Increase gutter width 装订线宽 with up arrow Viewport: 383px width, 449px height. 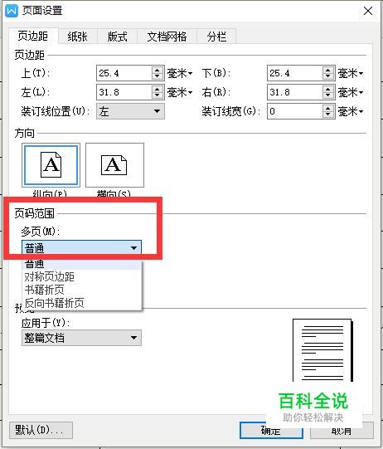(x=328, y=108)
